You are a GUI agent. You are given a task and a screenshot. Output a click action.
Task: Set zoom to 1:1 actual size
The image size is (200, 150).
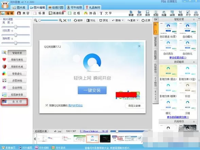(69, 20)
